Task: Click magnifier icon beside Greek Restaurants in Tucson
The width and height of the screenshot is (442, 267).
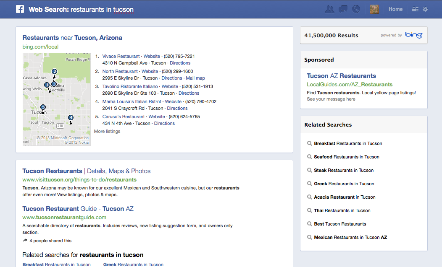Action: 310,184
